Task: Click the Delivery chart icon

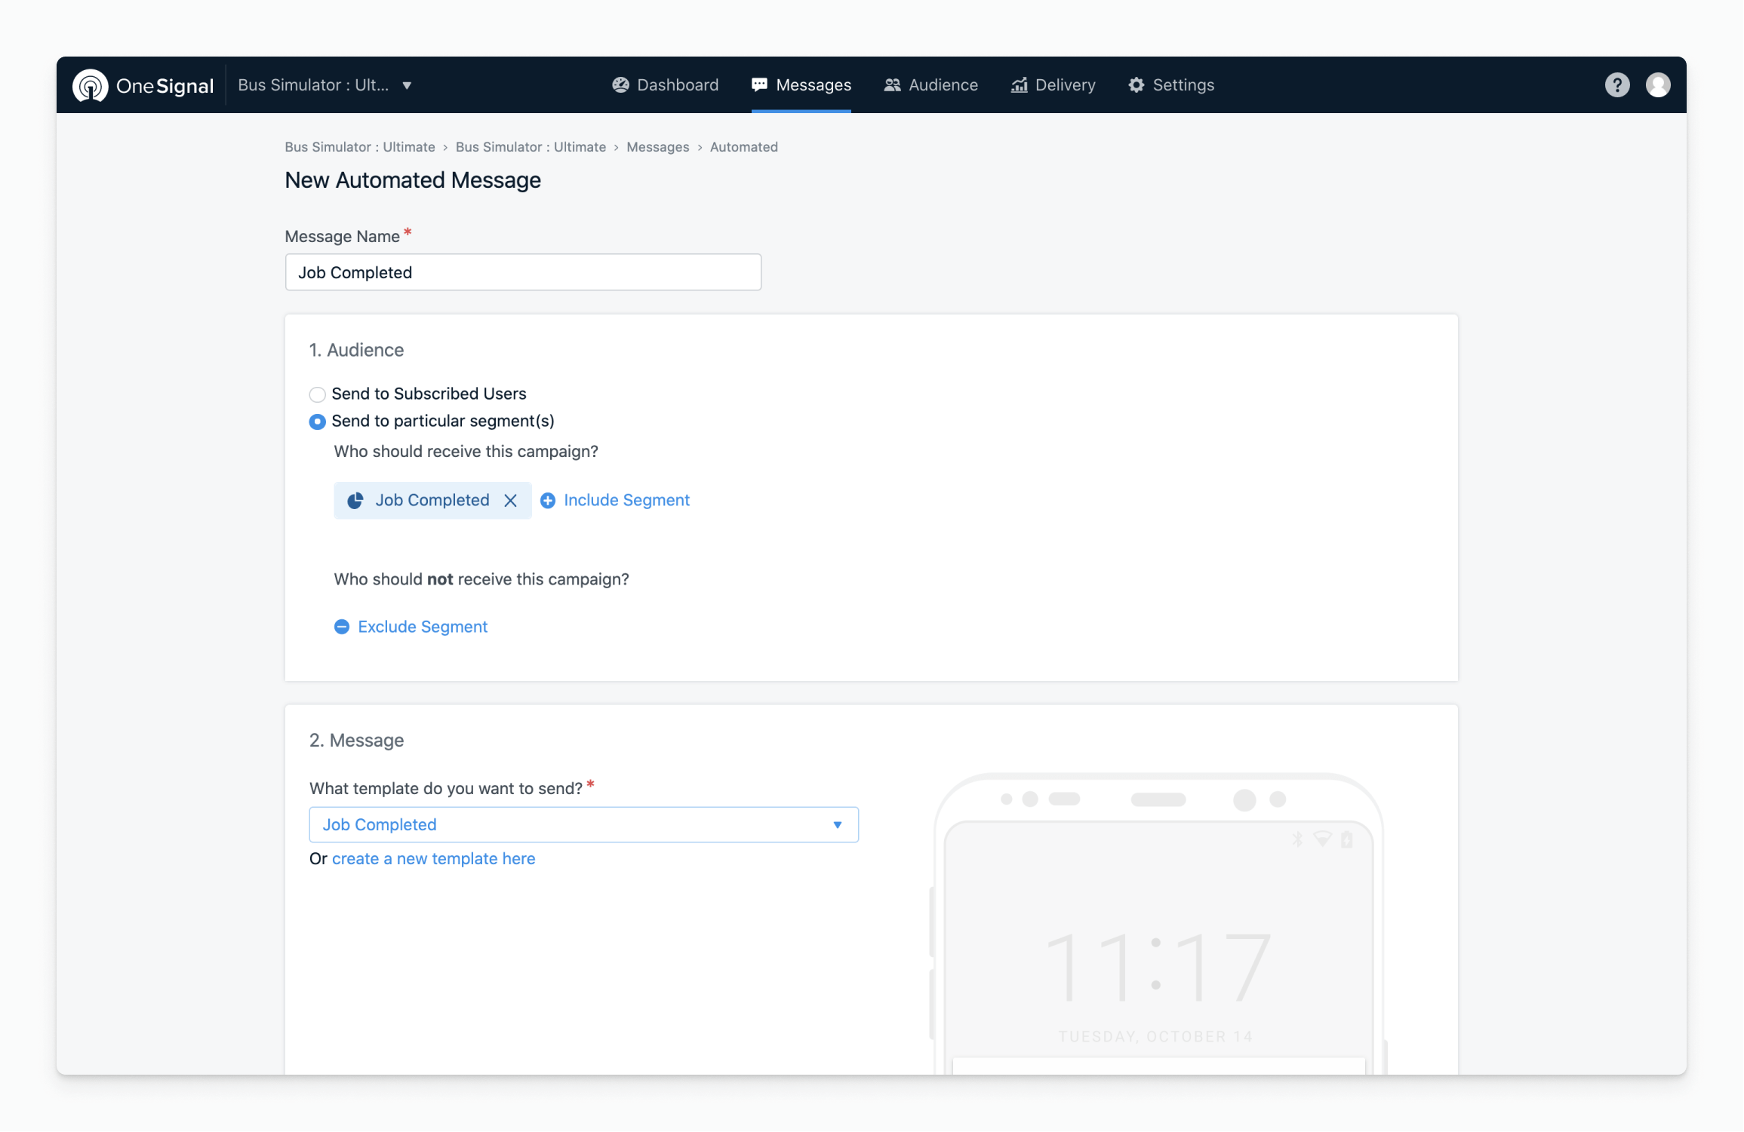Action: (x=1019, y=84)
